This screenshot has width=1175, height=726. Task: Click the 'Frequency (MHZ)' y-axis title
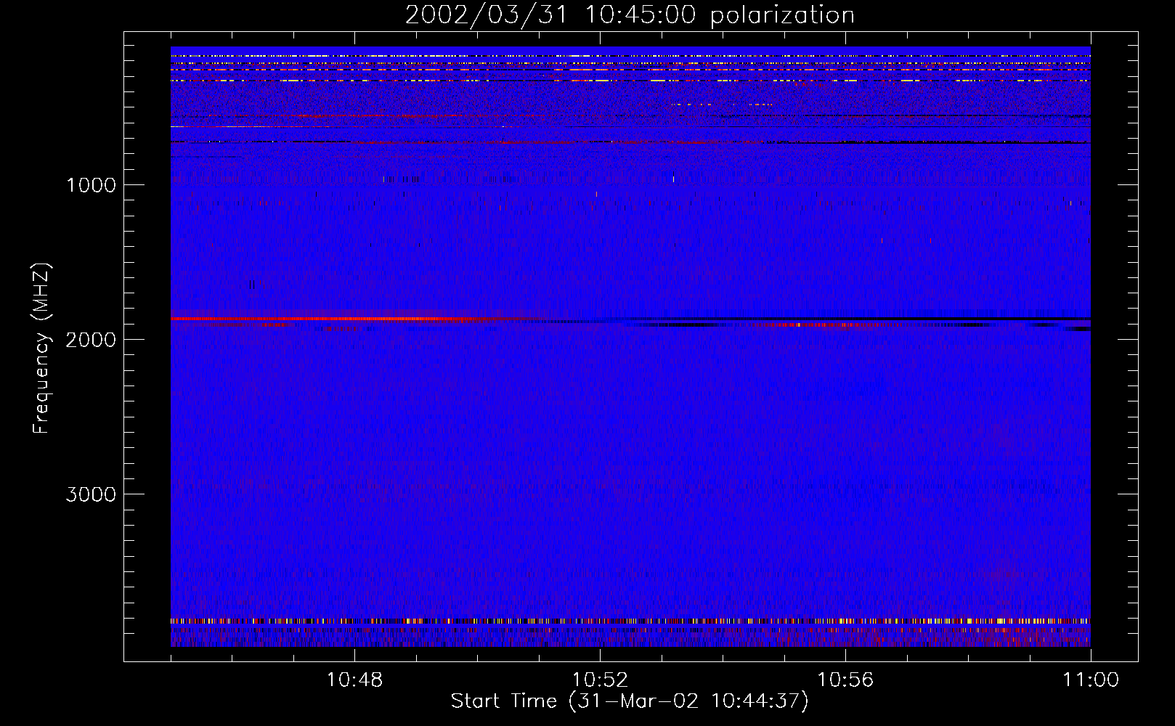pos(41,348)
